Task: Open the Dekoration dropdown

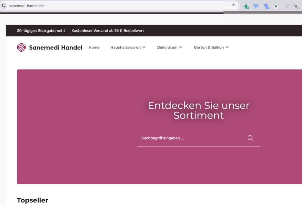Action: tap(170, 47)
